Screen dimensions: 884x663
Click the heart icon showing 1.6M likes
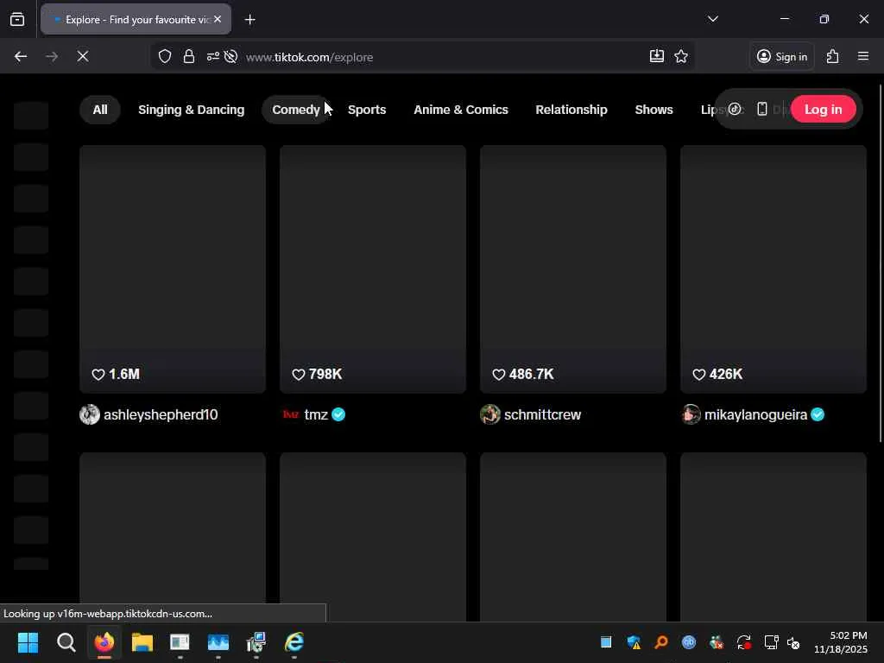click(x=98, y=375)
